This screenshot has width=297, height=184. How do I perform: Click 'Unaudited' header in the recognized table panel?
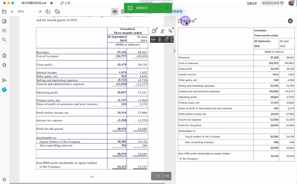click(x=260, y=30)
